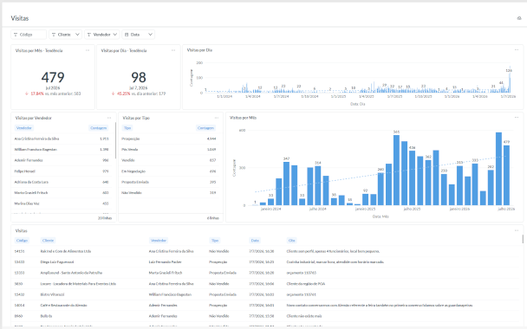Viewport: 527px width, 329px height.
Task: Sort by Vendedor column in Visitas por Vendedor
Action: [x=24, y=128]
